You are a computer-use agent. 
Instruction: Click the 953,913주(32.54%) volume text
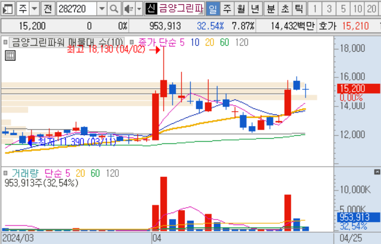pos(41,183)
